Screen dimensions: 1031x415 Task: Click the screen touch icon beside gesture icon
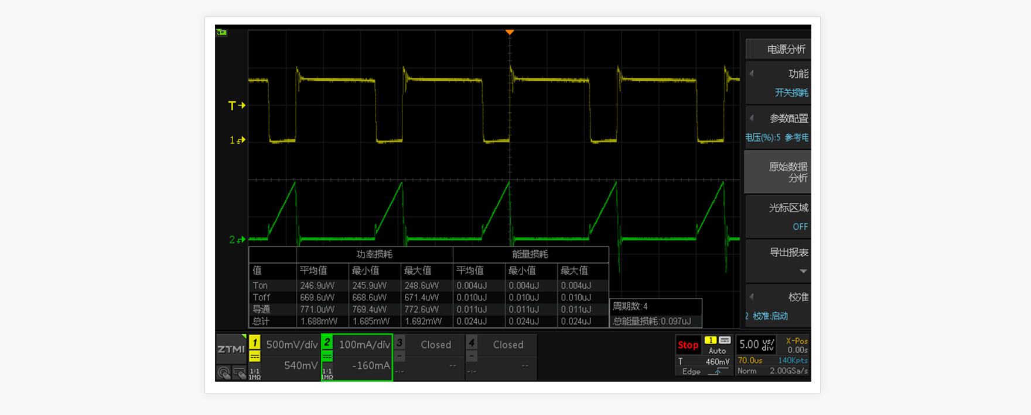point(239,372)
